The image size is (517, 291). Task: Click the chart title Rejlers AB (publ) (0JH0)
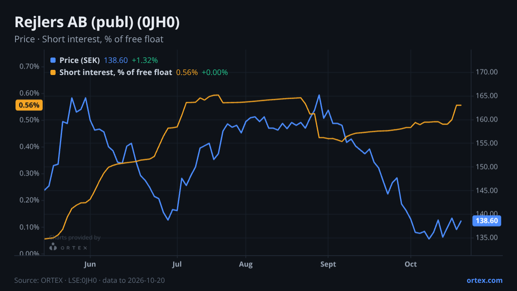pos(97,23)
